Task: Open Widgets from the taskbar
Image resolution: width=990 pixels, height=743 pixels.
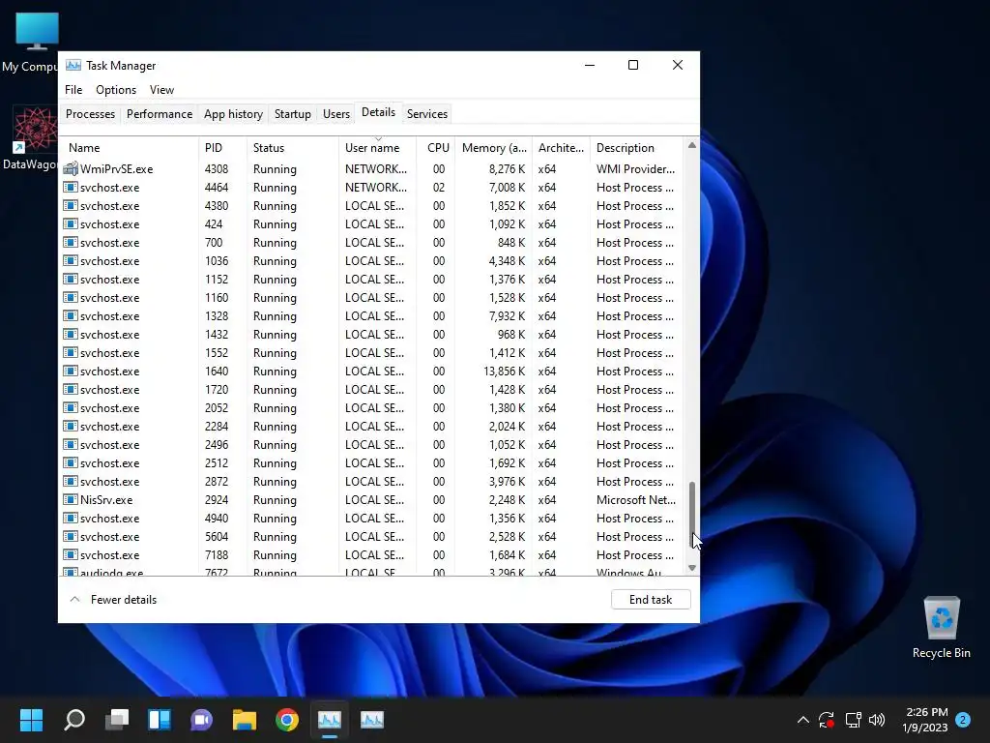Action: coord(160,720)
